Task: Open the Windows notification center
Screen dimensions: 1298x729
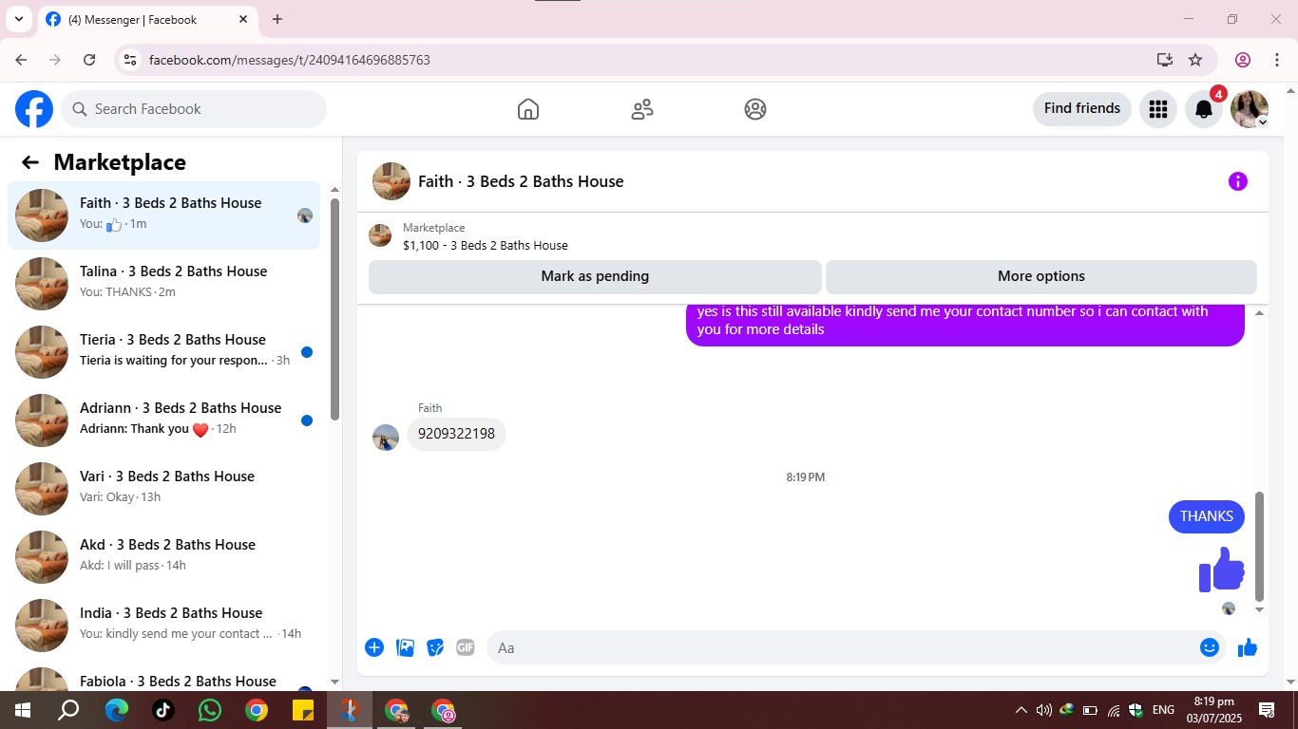Action: tap(1267, 710)
